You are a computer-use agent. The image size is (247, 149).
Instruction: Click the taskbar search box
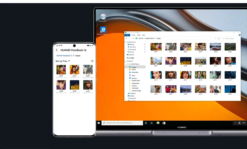point(122,123)
